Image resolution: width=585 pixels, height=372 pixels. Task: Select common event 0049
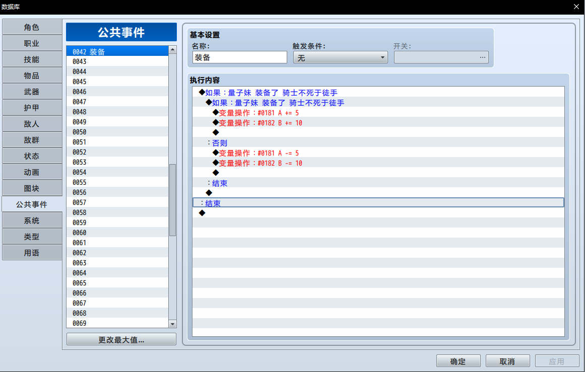pos(117,122)
